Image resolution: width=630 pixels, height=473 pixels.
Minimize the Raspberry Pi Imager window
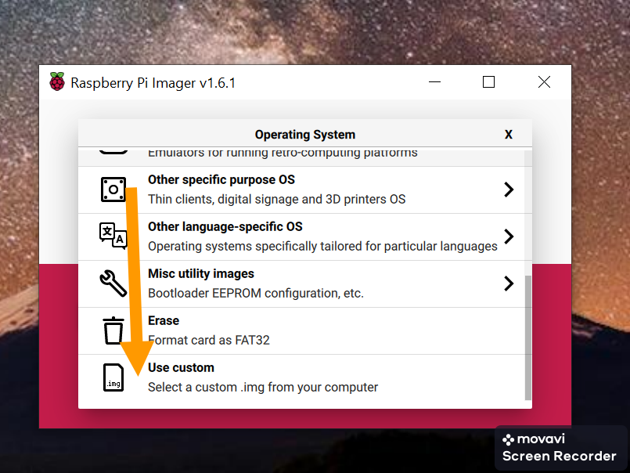(434, 82)
